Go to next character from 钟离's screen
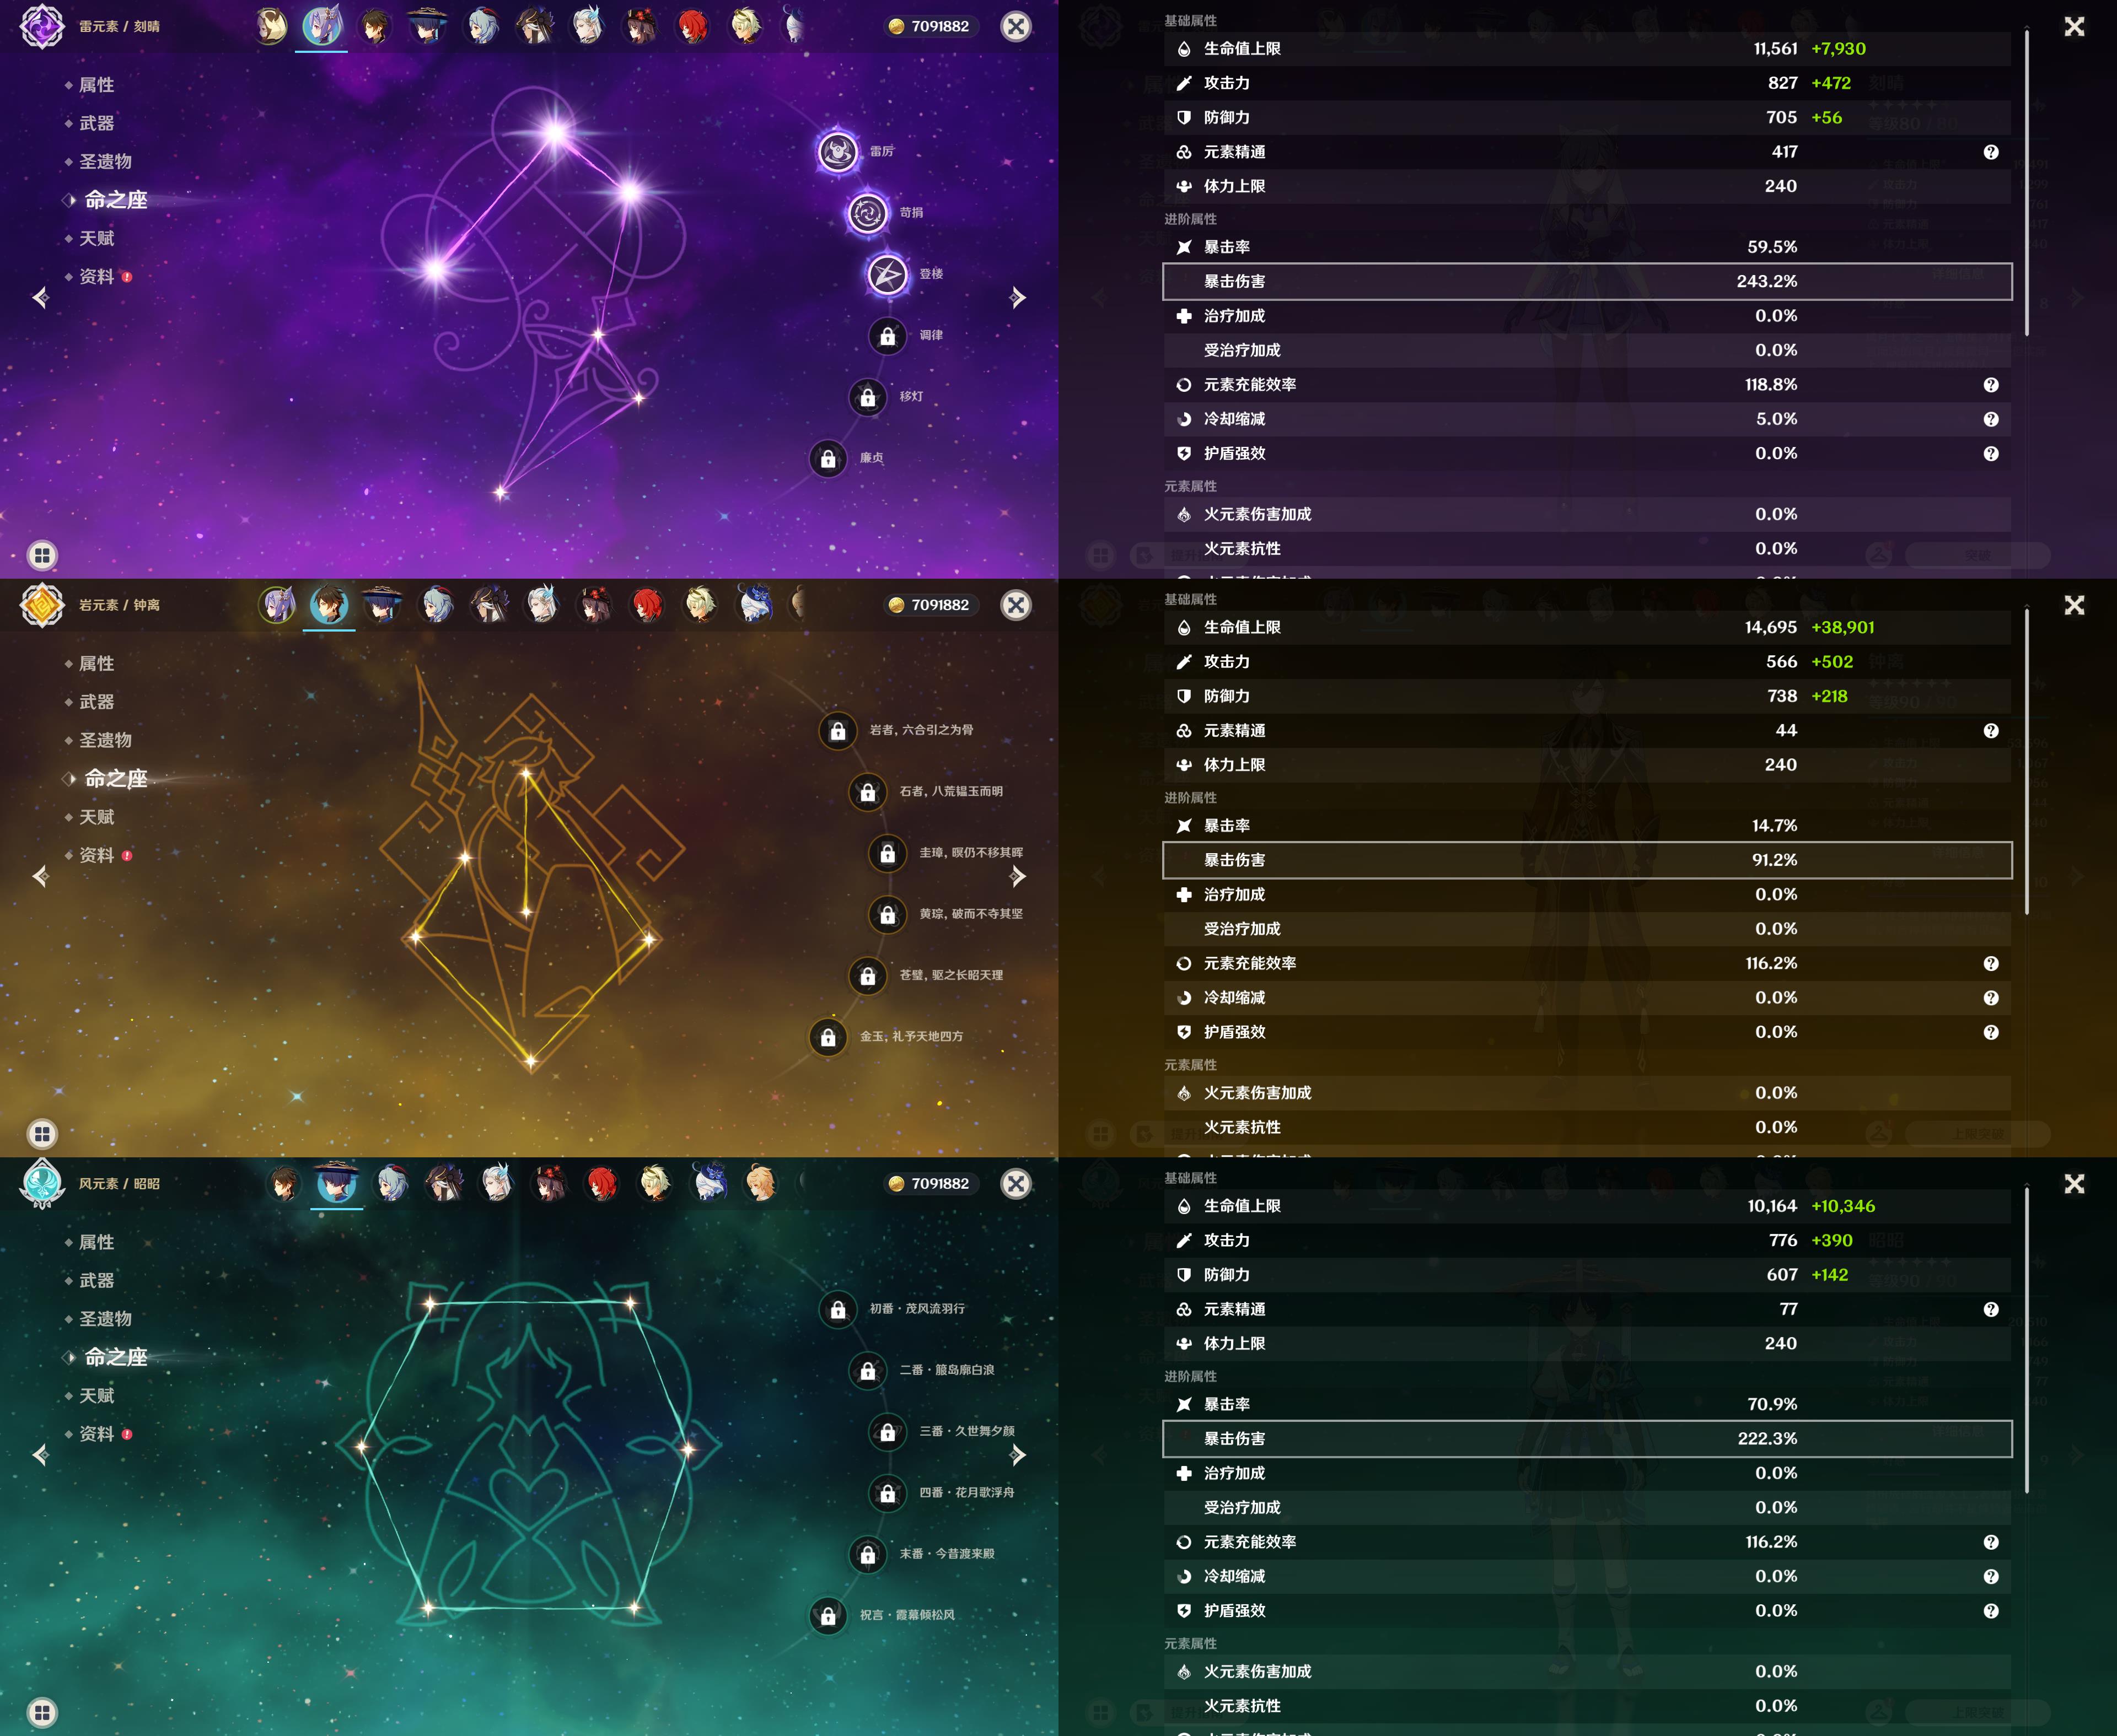The height and width of the screenshot is (1736, 2117). pos(1018,877)
